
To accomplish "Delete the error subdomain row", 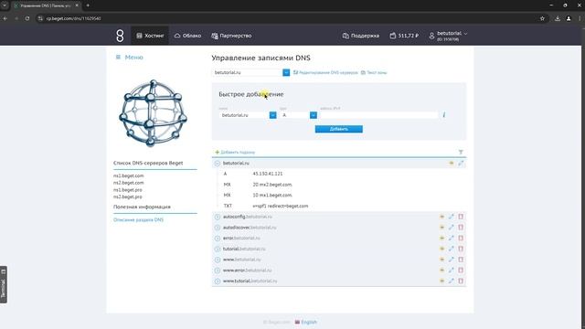I will point(461,238).
